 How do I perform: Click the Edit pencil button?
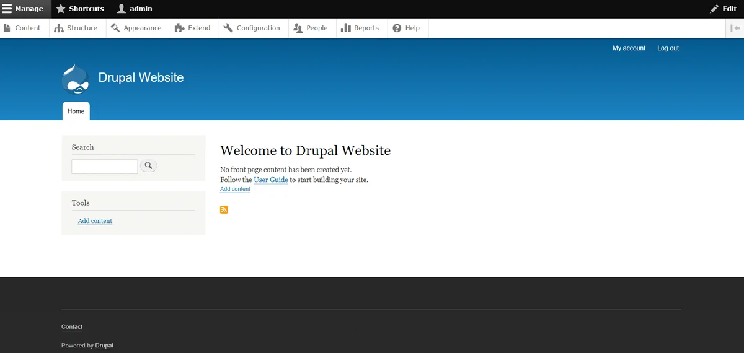[723, 9]
